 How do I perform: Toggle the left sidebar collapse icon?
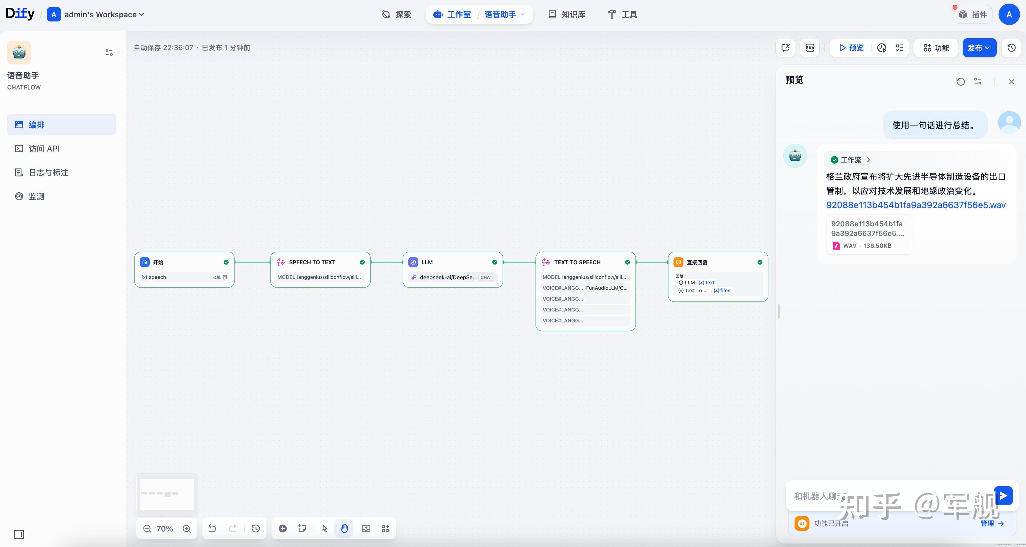19,534
